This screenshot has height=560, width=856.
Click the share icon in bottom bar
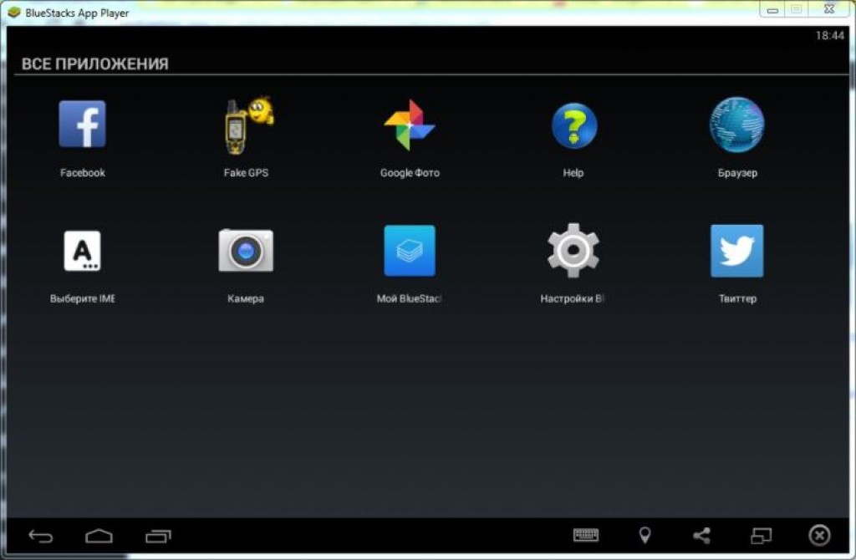(701, 536)
